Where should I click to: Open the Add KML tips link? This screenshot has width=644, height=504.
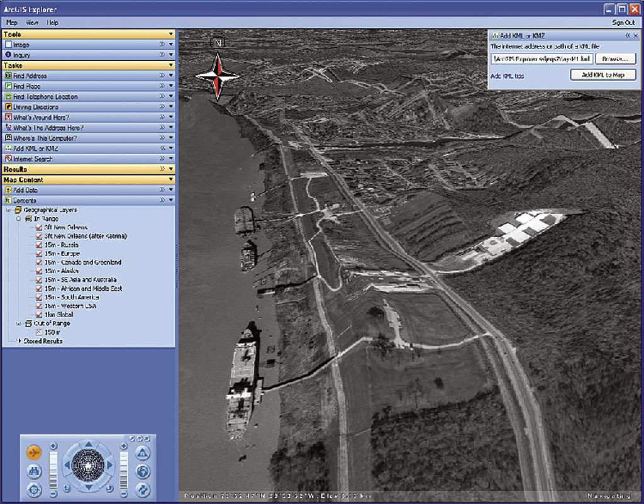point(508,76)
